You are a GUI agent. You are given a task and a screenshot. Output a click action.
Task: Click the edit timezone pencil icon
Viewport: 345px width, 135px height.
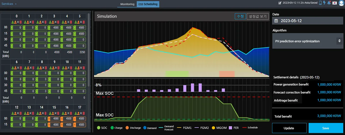pos(280,3)
